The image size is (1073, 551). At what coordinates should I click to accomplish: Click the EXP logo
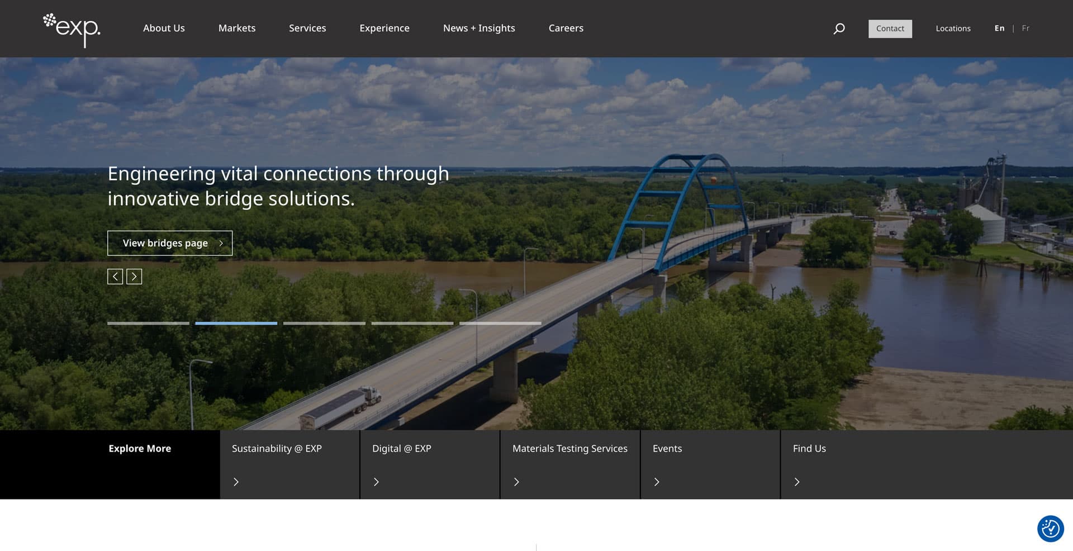click(x=72, y=30)
